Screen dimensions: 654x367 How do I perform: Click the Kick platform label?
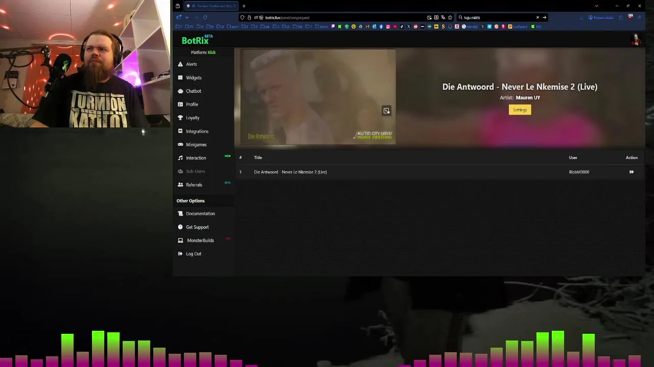212,53
